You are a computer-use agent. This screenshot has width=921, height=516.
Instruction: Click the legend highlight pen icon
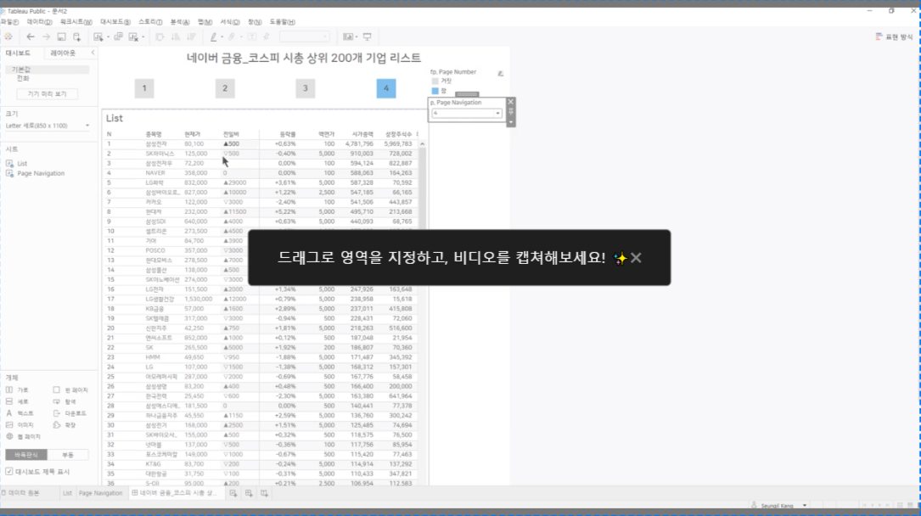click(501, 73)
